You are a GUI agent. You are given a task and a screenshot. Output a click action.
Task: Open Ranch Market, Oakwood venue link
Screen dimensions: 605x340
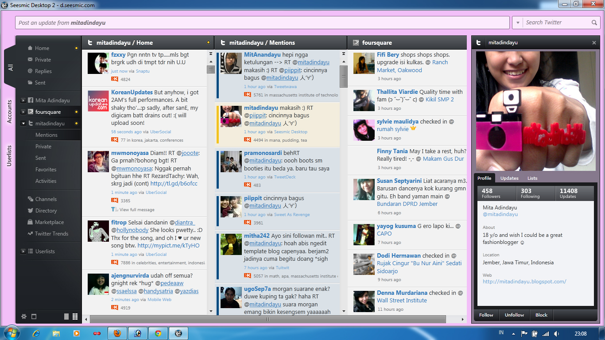(412, 66)
